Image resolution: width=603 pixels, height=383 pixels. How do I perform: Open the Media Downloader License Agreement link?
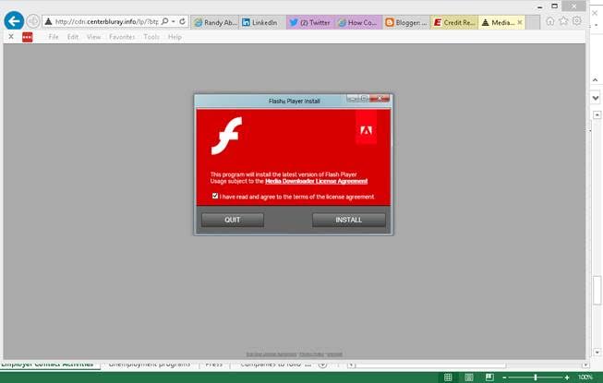coord(316,181)
